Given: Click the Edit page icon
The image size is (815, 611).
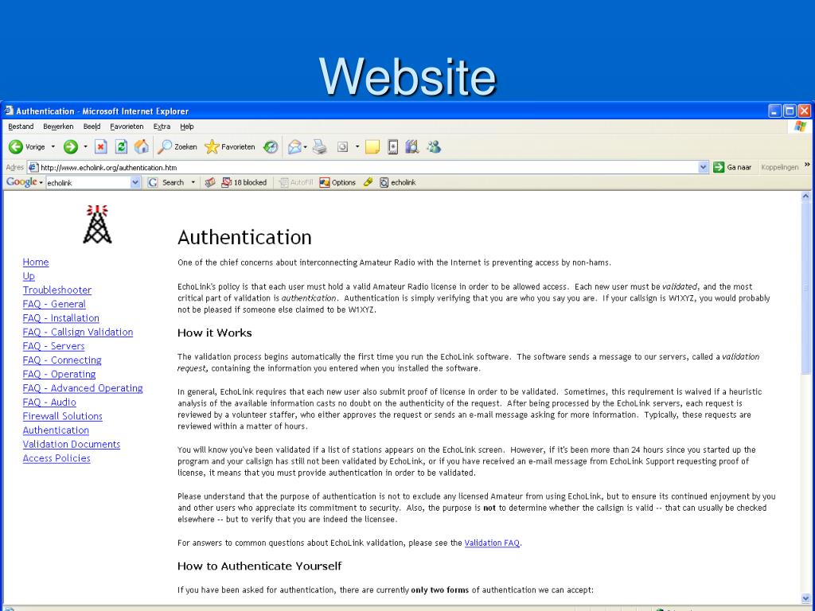Looking at the screenshot, I should [x=342, y=147].
